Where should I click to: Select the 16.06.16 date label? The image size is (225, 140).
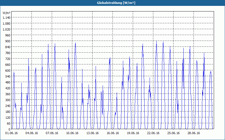pos(113,133)
